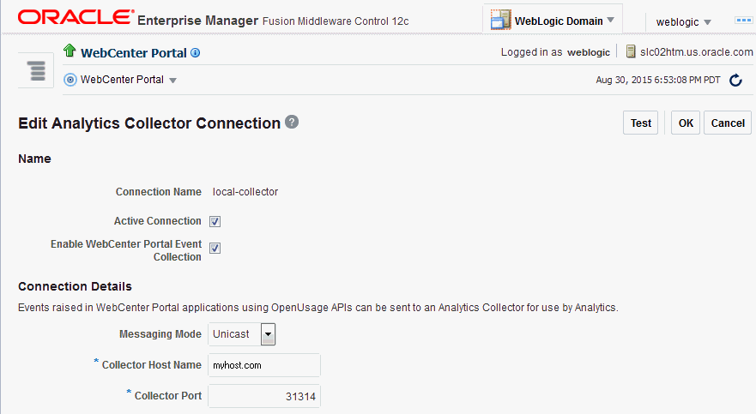The width and height of the screenshot is (756, 414).
Task: Open the navigation menu hamburger icon
Action: [x=37, y=71]
